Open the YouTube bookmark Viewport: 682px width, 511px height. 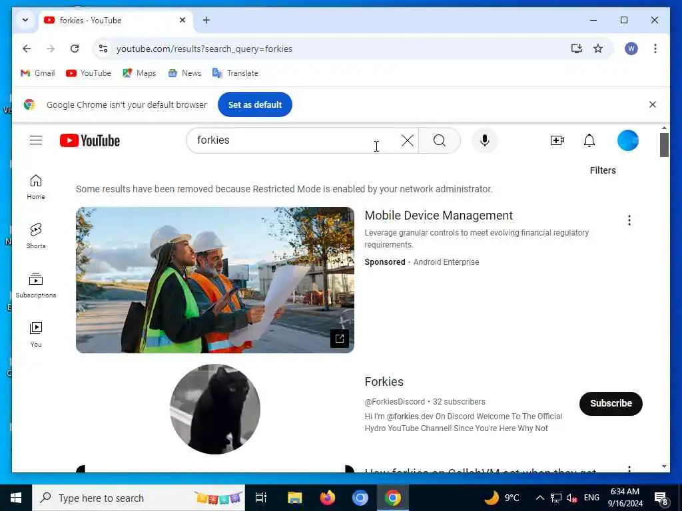click(89, 73)
